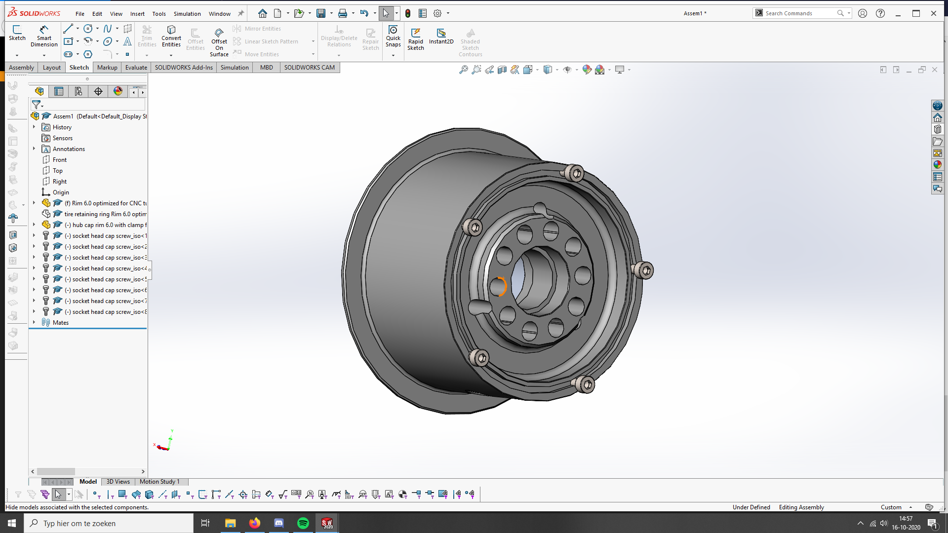This screenshot has height=533, width=948.
Task: Click the Save toolbar icon
Action: click(321, 13)
